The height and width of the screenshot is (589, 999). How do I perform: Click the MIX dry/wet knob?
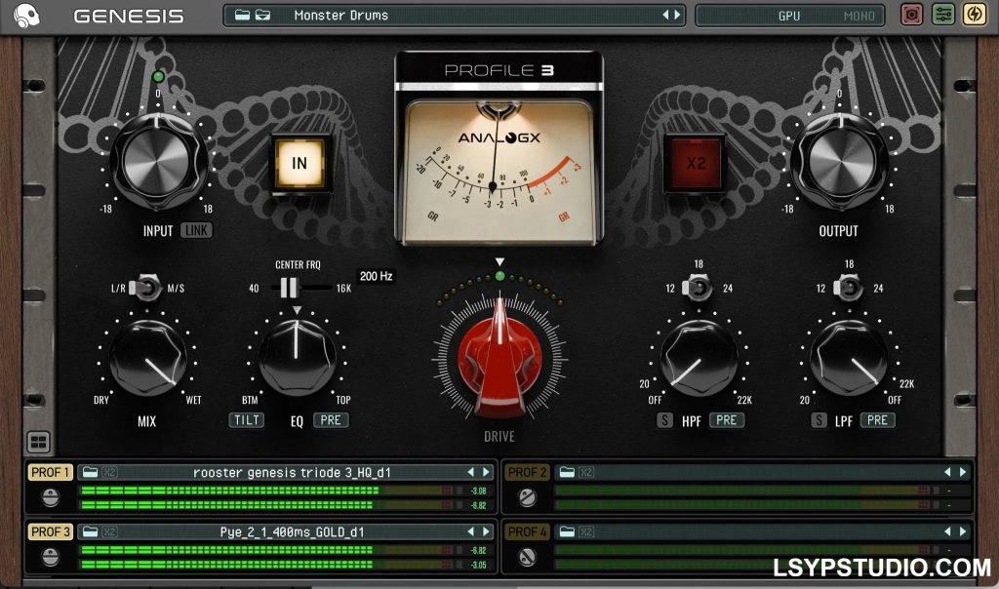(147, 359)
